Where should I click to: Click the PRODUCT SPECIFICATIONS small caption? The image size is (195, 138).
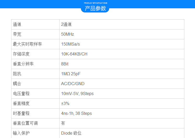click(95, 3)
